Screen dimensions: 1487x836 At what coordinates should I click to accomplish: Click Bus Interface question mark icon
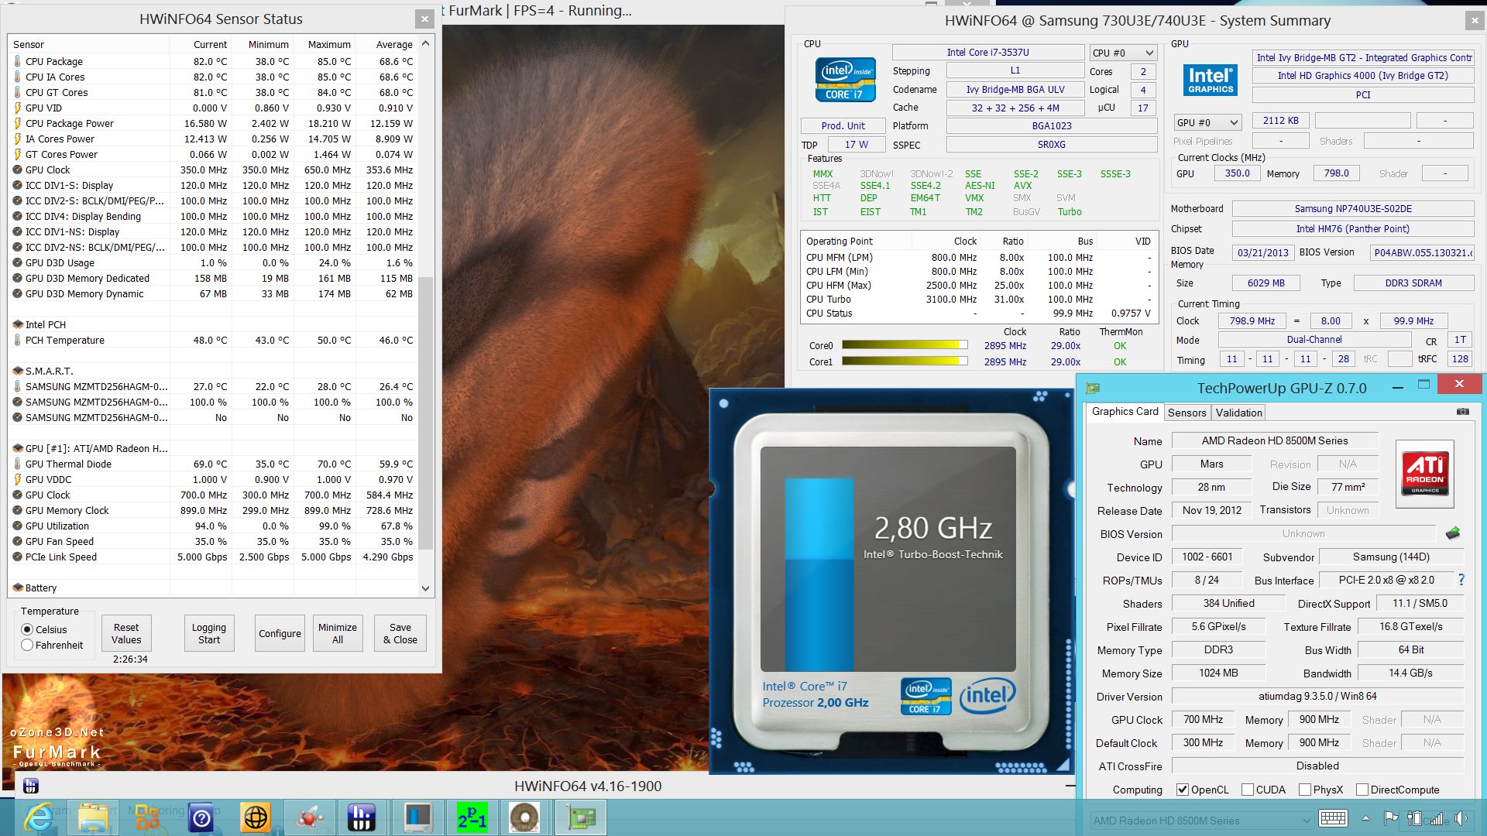click(1461, 580)
